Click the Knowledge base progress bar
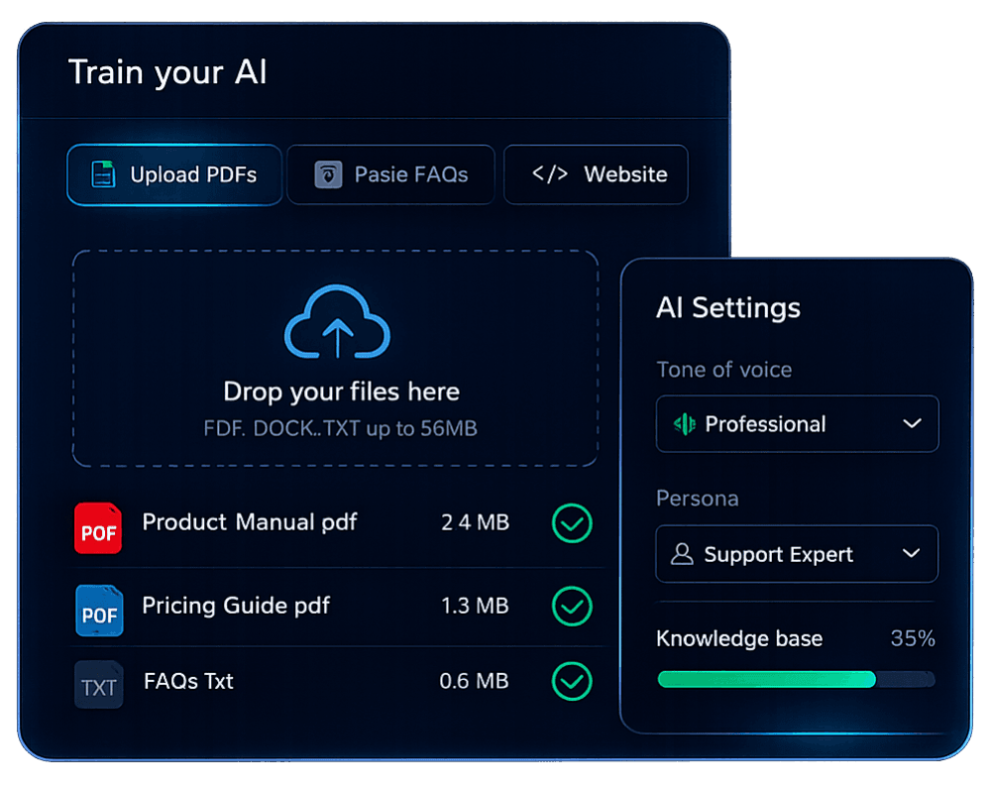 [797, 680]
